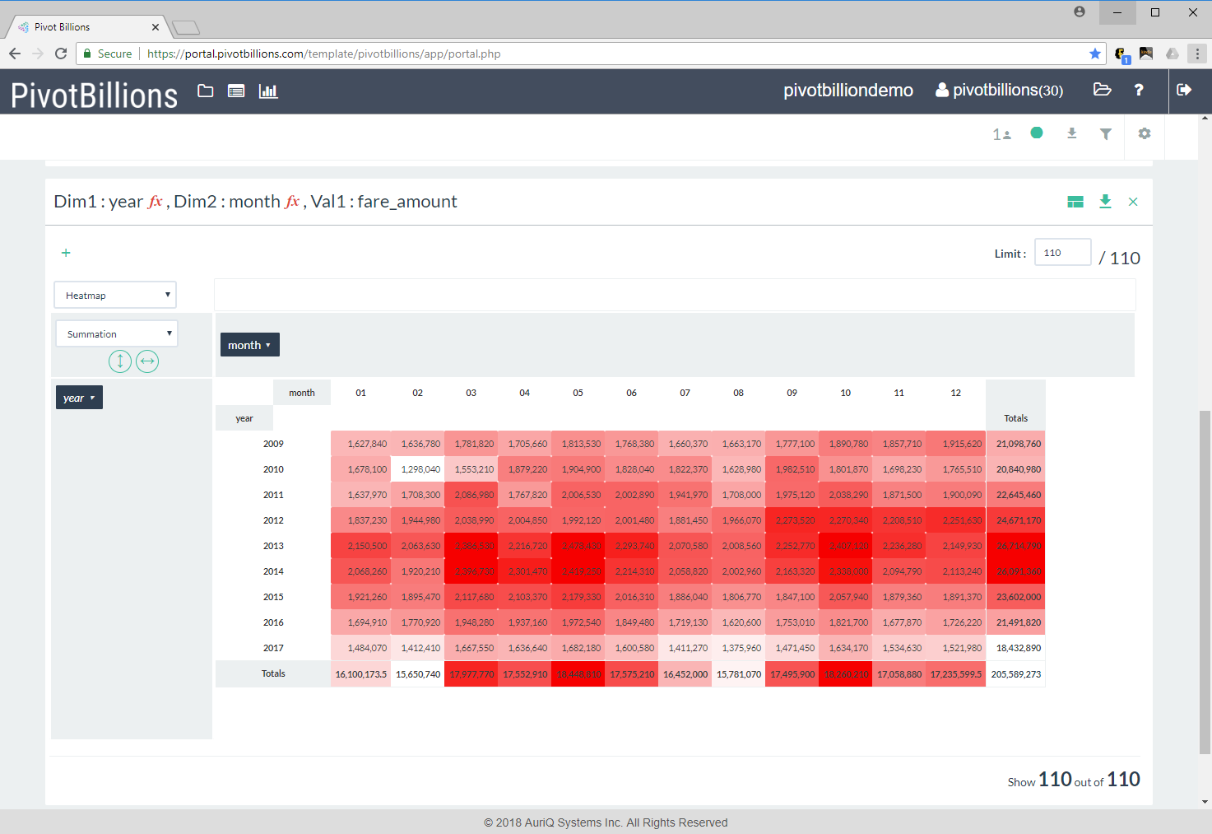Click the 2013 row label
The height and width of the screenshot is (834, 1212).
(273, 546)
